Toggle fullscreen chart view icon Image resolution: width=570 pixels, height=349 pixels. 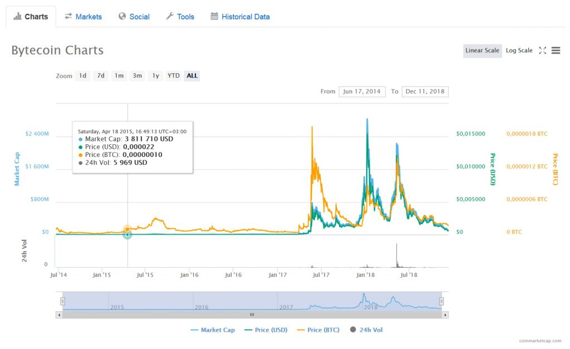click(542, 51)
